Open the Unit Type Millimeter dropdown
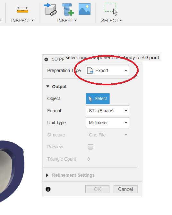 (107, 123)
